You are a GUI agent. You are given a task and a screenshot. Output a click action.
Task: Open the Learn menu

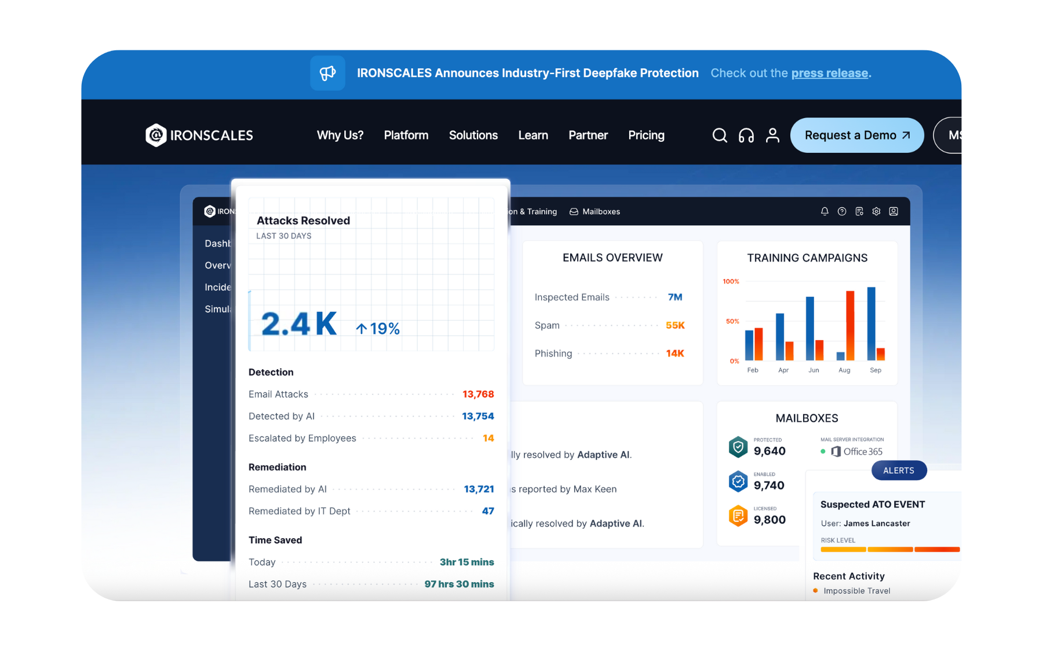pos(533,135)
